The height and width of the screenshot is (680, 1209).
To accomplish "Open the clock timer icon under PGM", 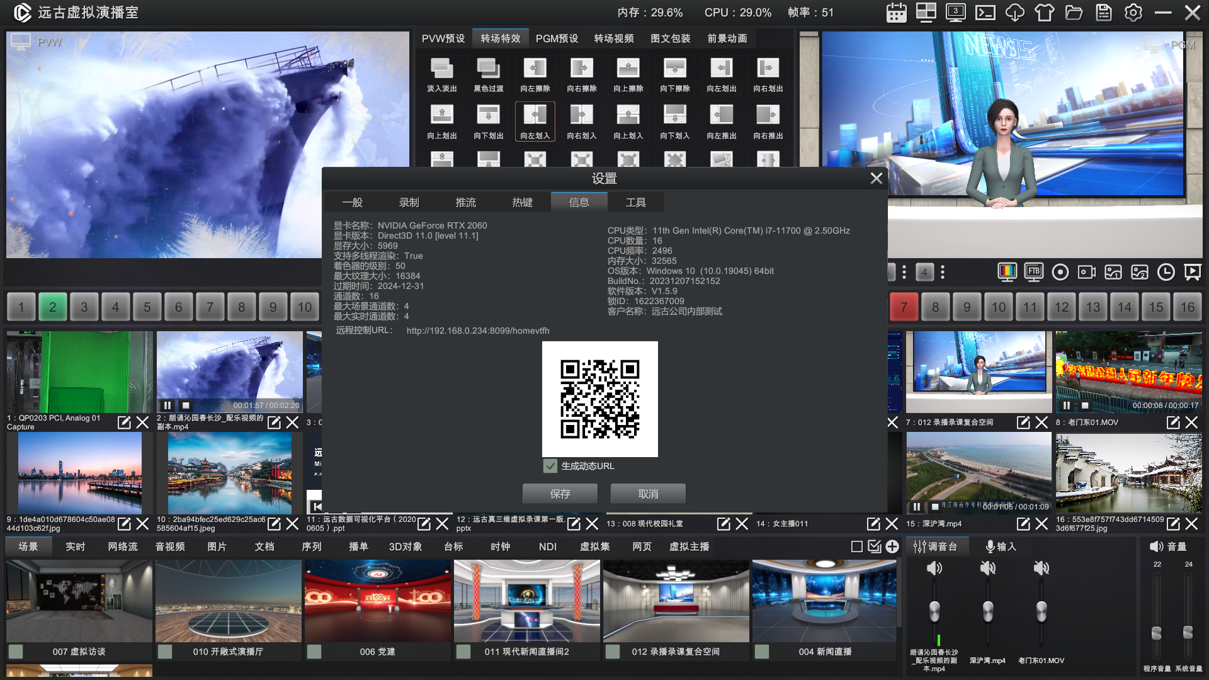I will pyautogui.click(x=1166, y=272).
